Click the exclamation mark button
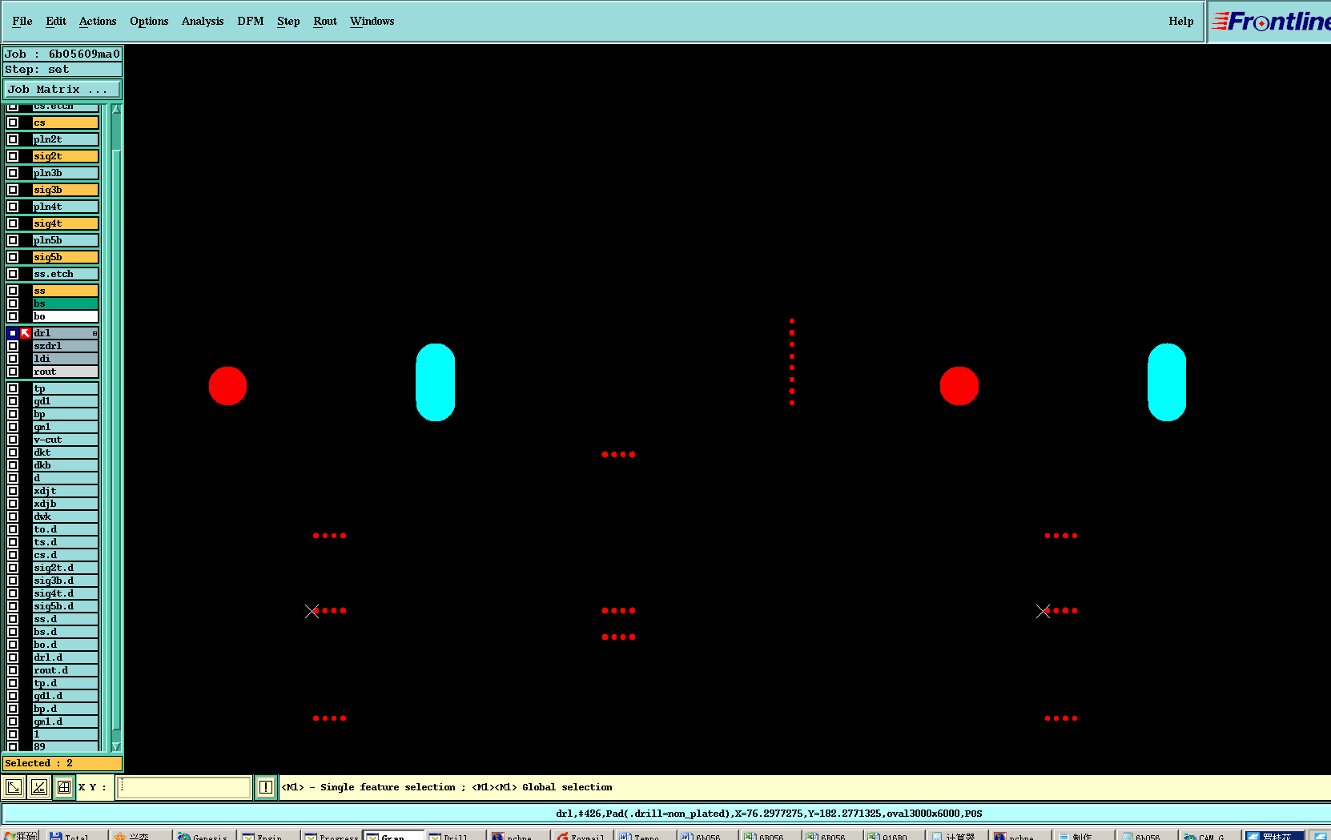 (x=265, y=787)
